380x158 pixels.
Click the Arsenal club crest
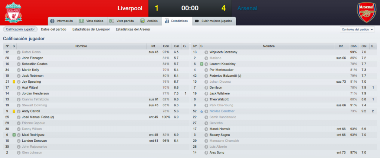[x=366, y=13]
